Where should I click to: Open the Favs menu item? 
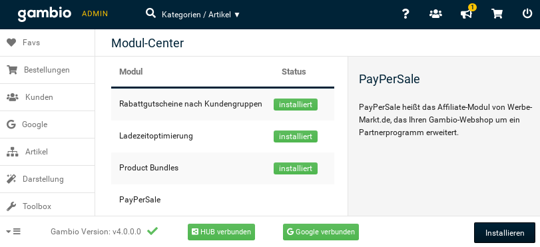[47, 43]
